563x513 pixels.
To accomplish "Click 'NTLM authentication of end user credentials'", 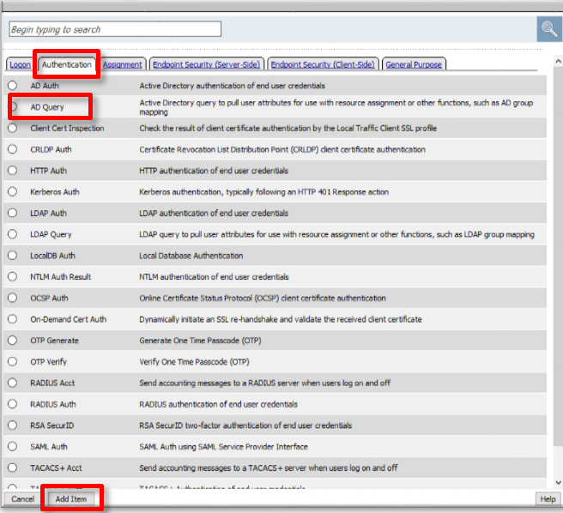I will click(x=214, y=277).
